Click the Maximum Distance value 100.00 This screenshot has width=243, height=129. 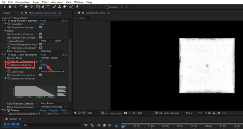(43, 65)
